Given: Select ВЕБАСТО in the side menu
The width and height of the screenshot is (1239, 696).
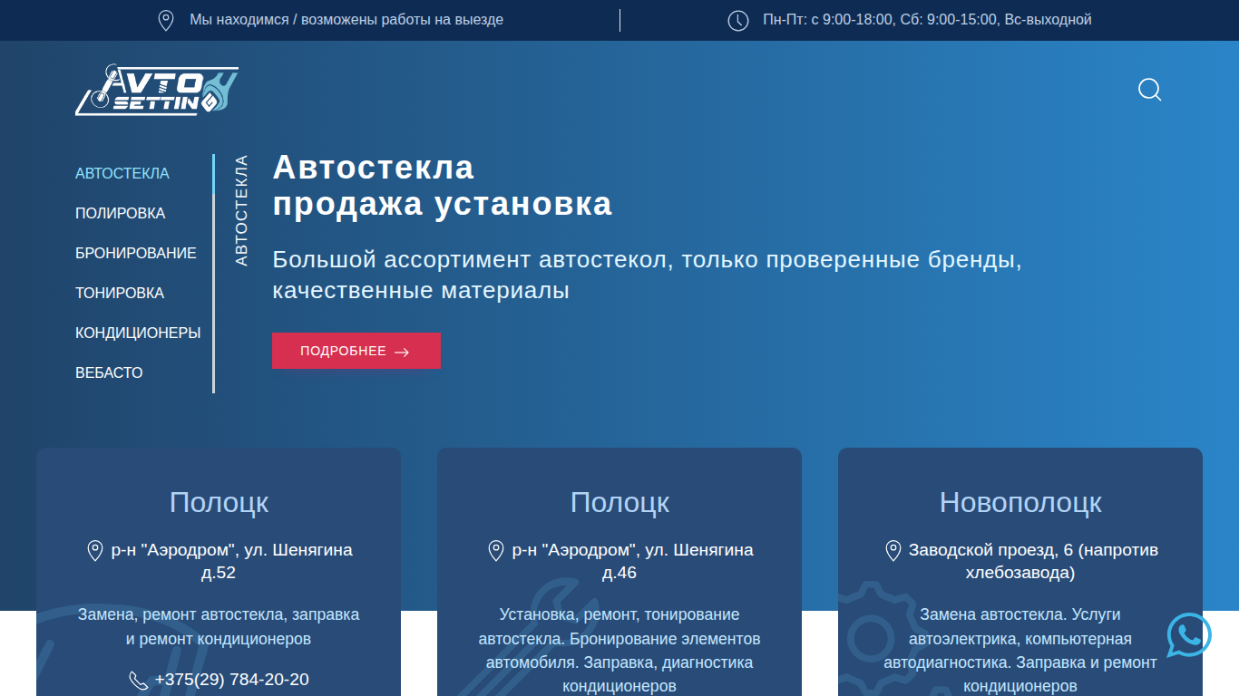Looking at the screenshot, I should [109, 372].
